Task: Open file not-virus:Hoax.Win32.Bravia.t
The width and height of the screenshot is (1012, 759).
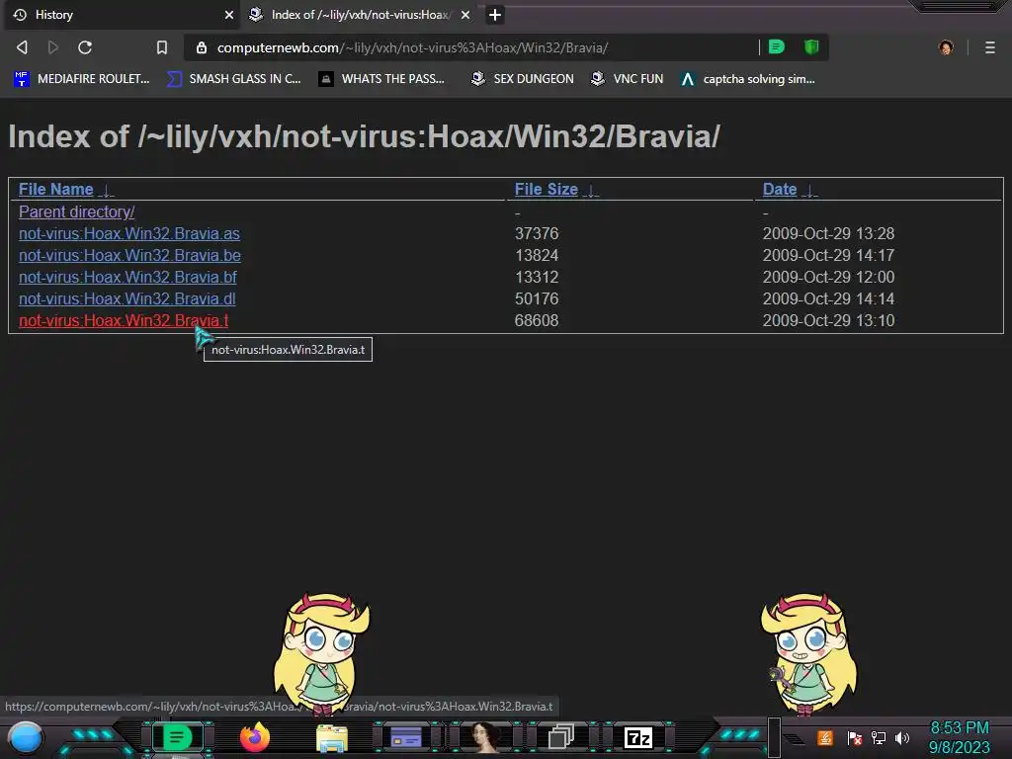Action: click(124, 321)
